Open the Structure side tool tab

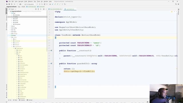tap(7, 87)
